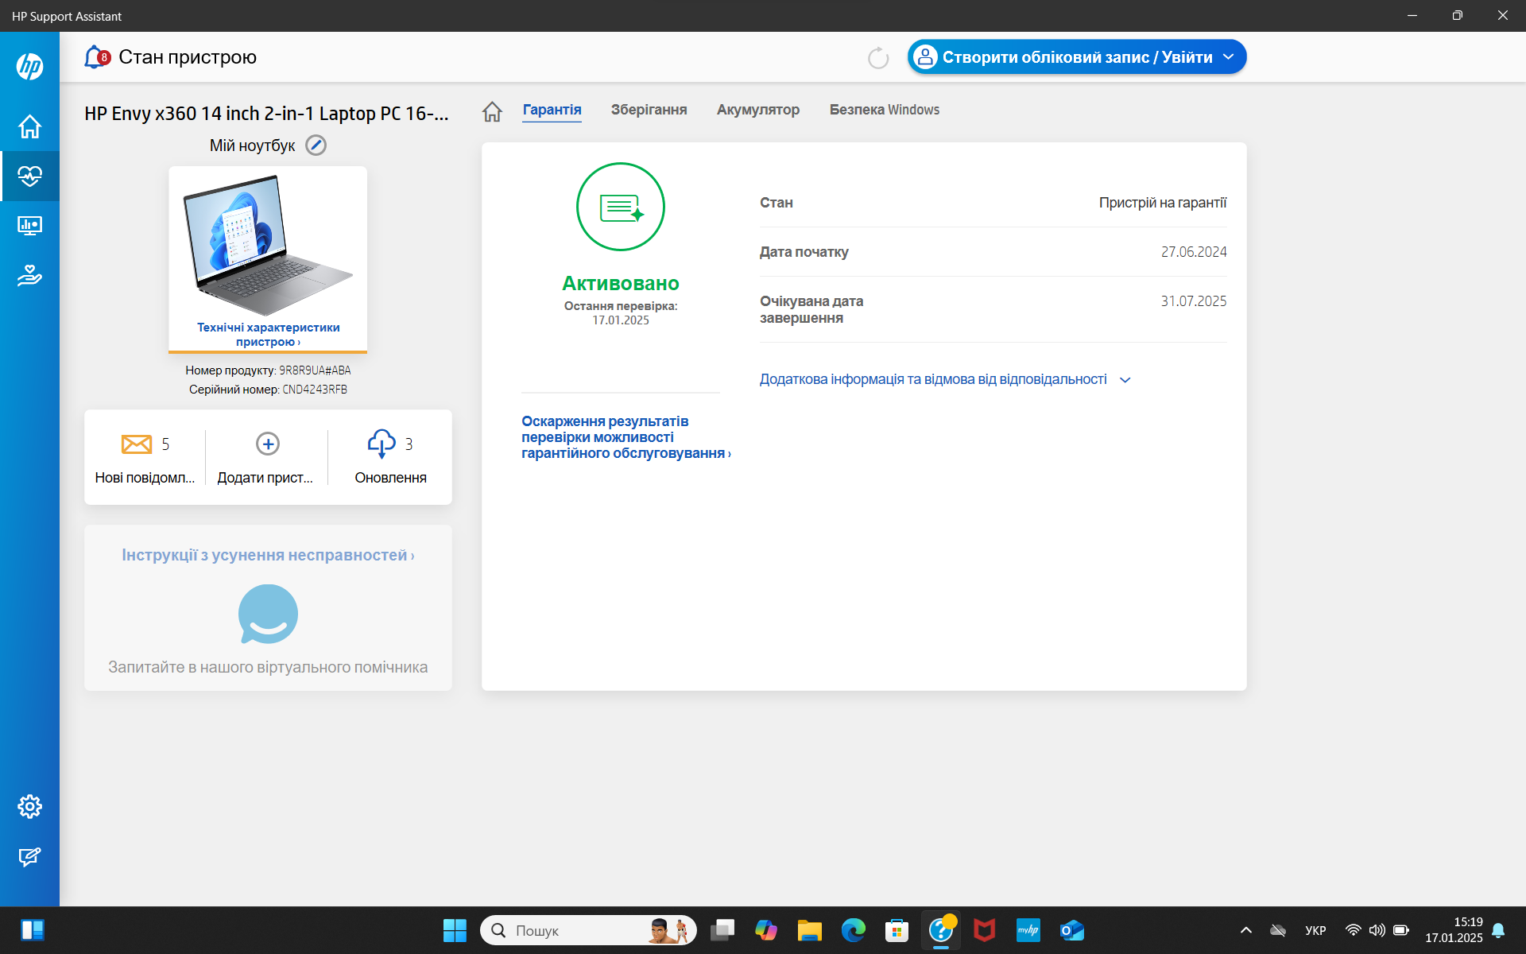Viewport: 1526px width, 954px height.
Task: Click laptop product image thumbnail
Action: 268,246
